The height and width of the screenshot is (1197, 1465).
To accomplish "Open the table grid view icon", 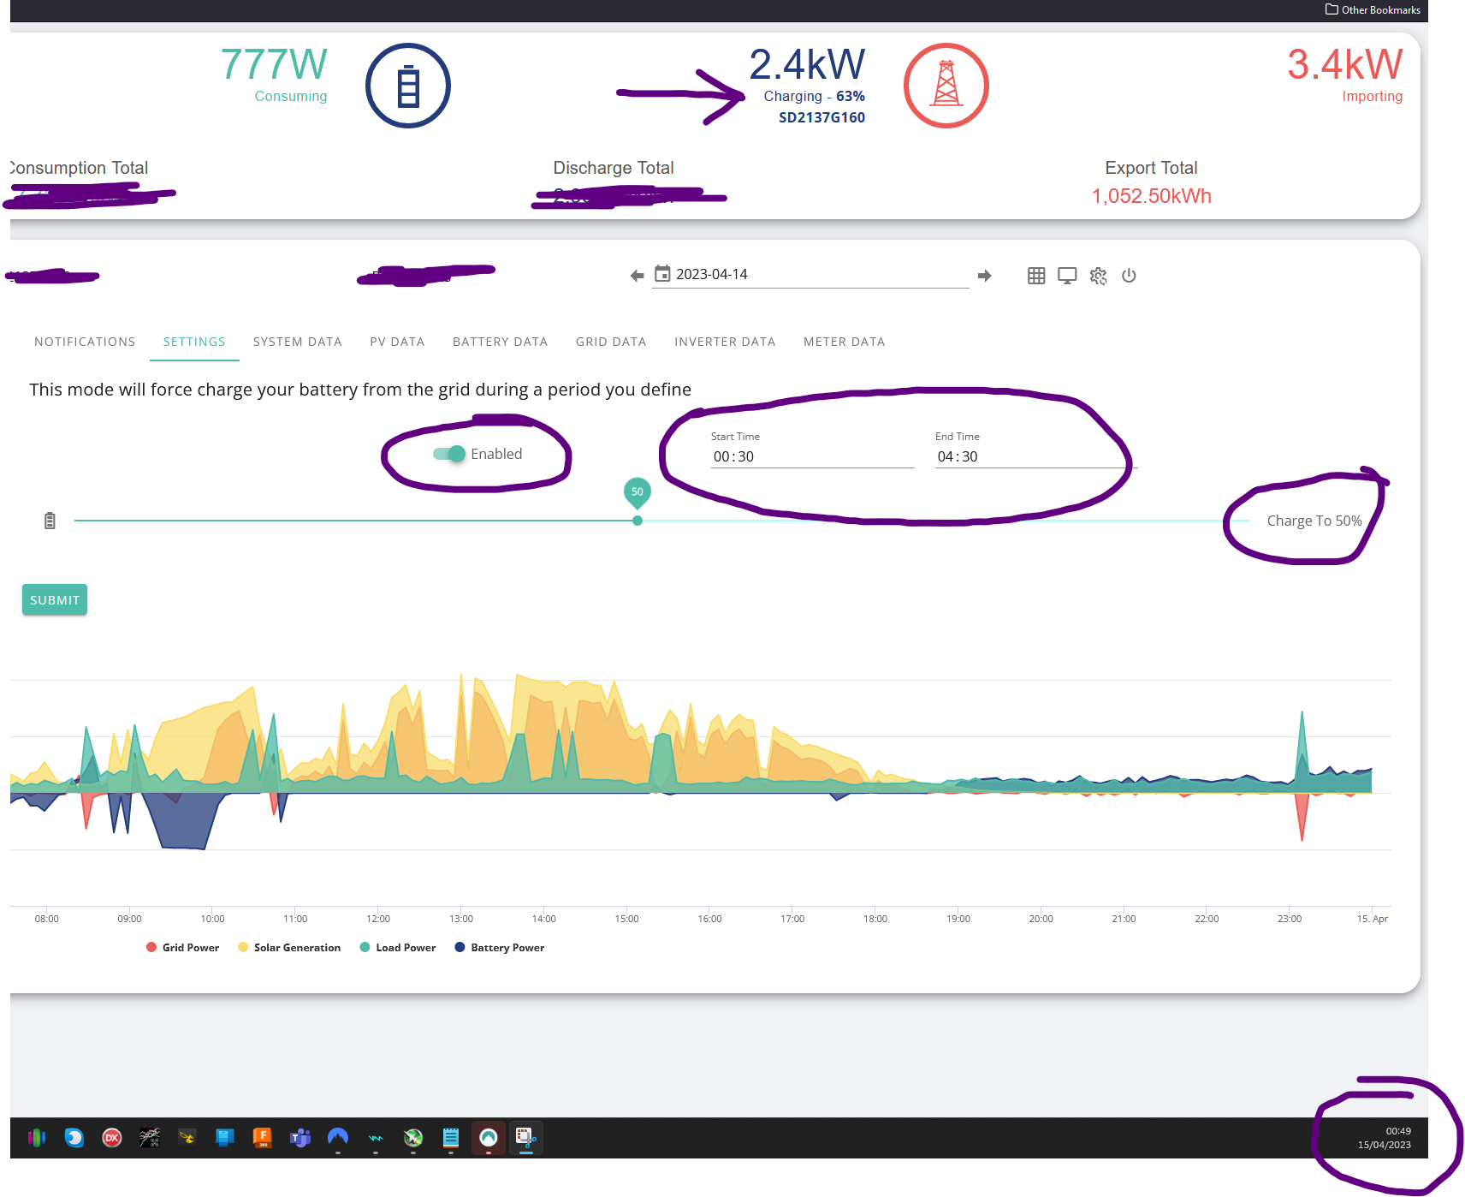I will tap(1036, 276).
